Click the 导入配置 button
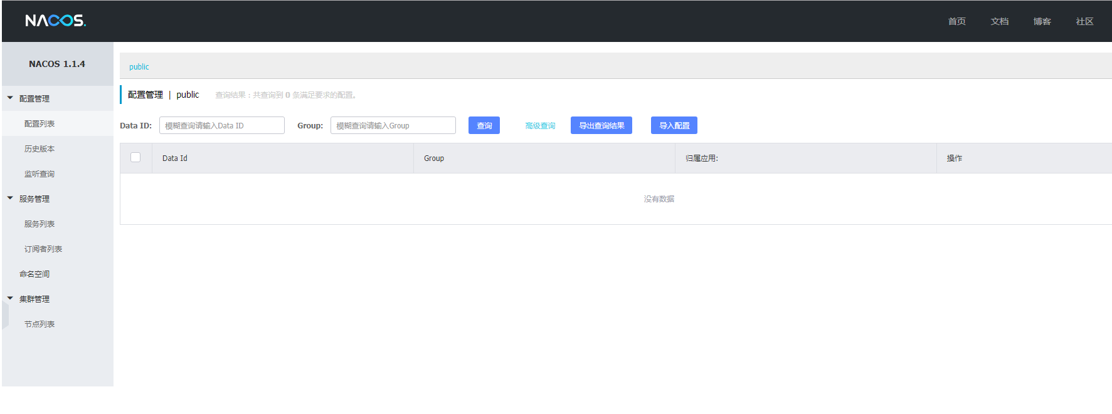 pyautogui.click(x=674, y=125)
